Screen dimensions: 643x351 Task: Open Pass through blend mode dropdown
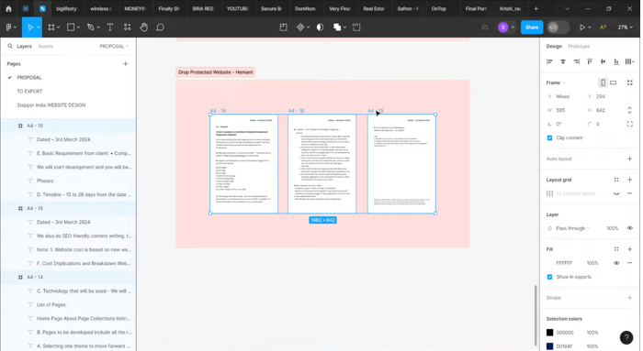[x=573, y=228]
